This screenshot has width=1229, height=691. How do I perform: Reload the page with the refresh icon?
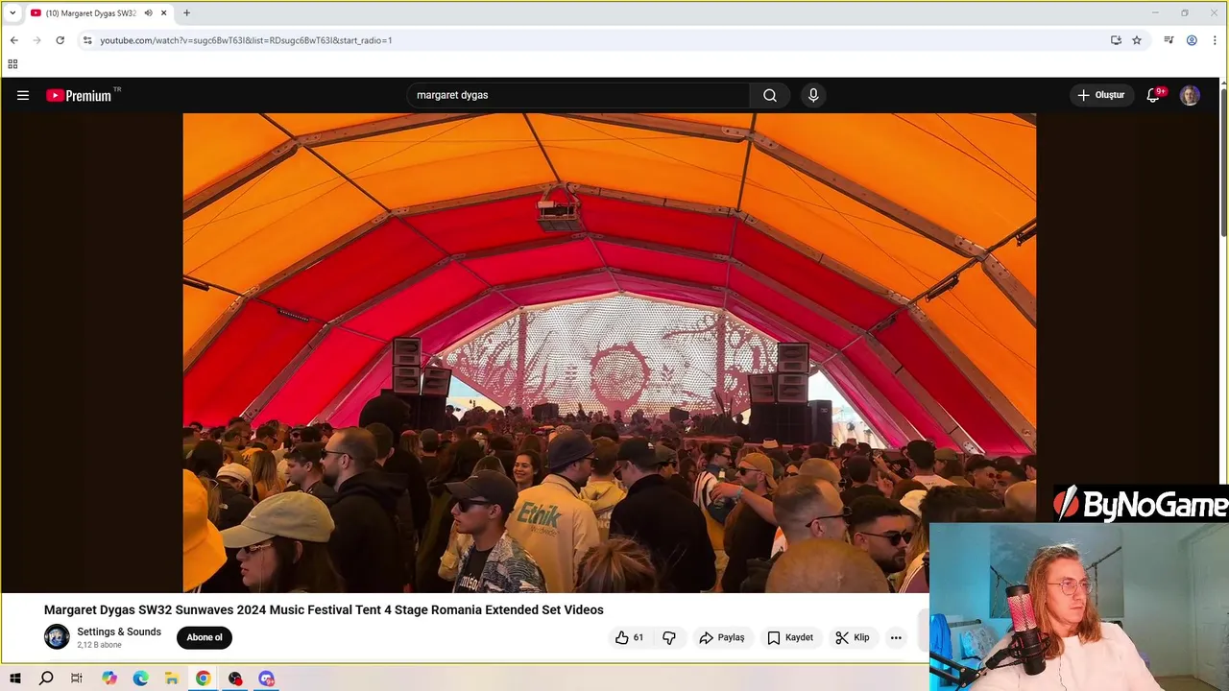click(x=60, y=40)
